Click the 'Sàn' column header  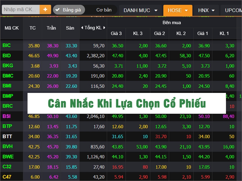(70, 28)
